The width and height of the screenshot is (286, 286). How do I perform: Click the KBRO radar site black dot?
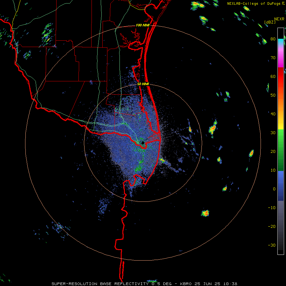pyautogui.click(x=143, y=142)
